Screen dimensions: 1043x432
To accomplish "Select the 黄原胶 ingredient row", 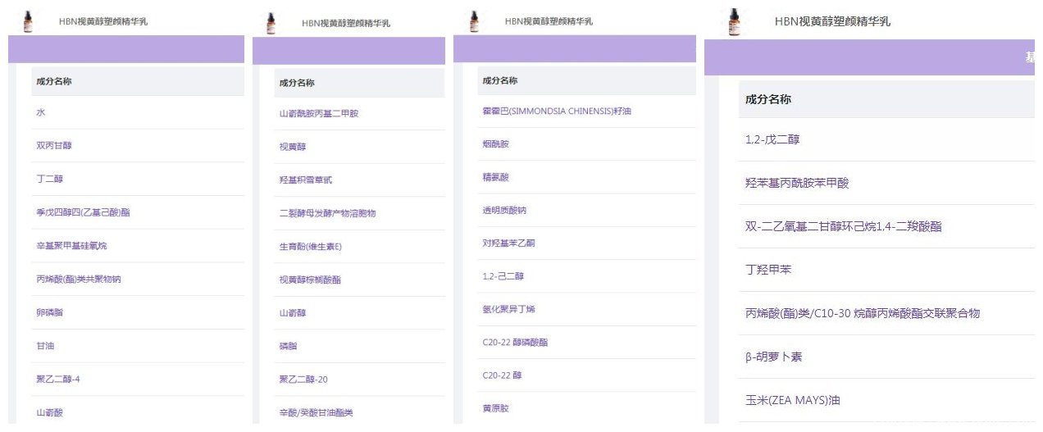I will (x=586, y=407).
